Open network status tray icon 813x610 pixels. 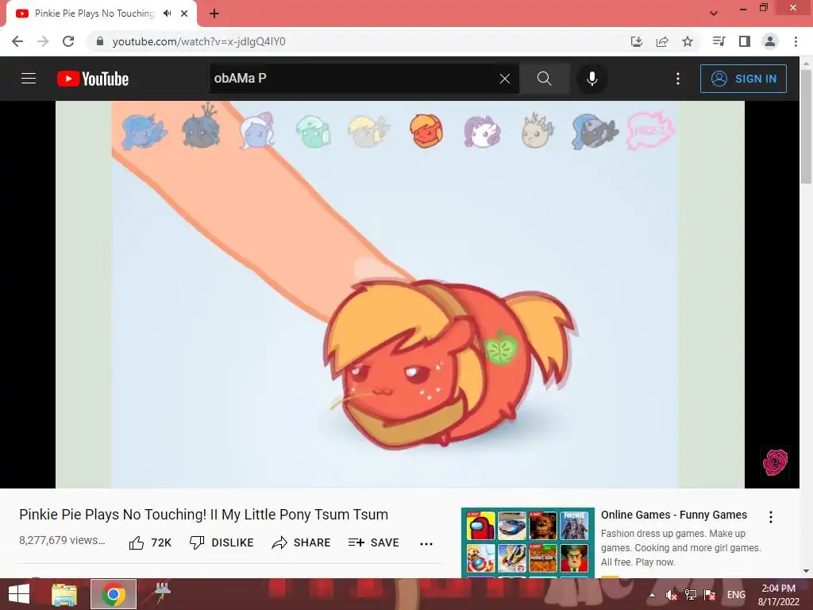click(691, 595)
